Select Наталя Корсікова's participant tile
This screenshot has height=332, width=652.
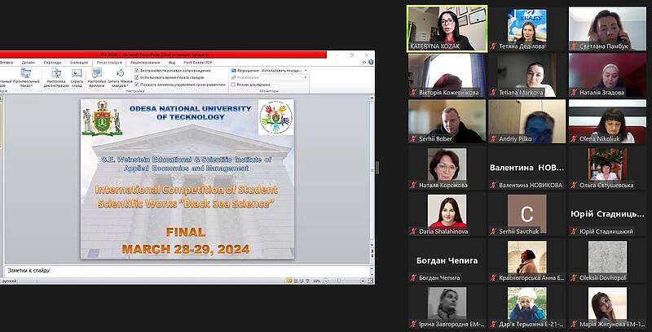(447, 168)
